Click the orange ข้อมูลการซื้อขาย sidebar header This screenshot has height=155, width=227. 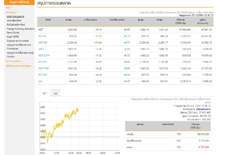click(18, 2)
